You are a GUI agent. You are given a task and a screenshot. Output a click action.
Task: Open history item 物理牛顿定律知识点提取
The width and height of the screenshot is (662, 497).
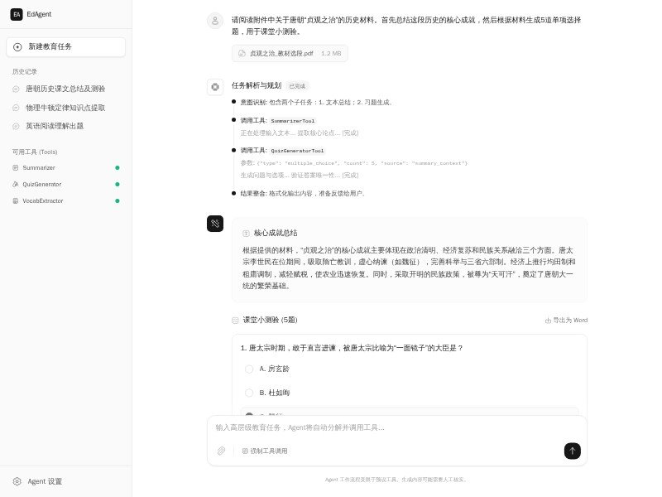(x=65, y=108)
